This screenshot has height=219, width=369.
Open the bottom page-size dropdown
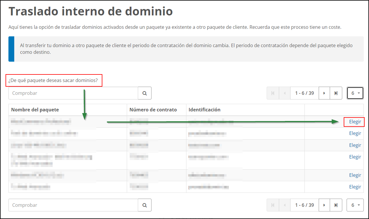click(x=355, y=205)
